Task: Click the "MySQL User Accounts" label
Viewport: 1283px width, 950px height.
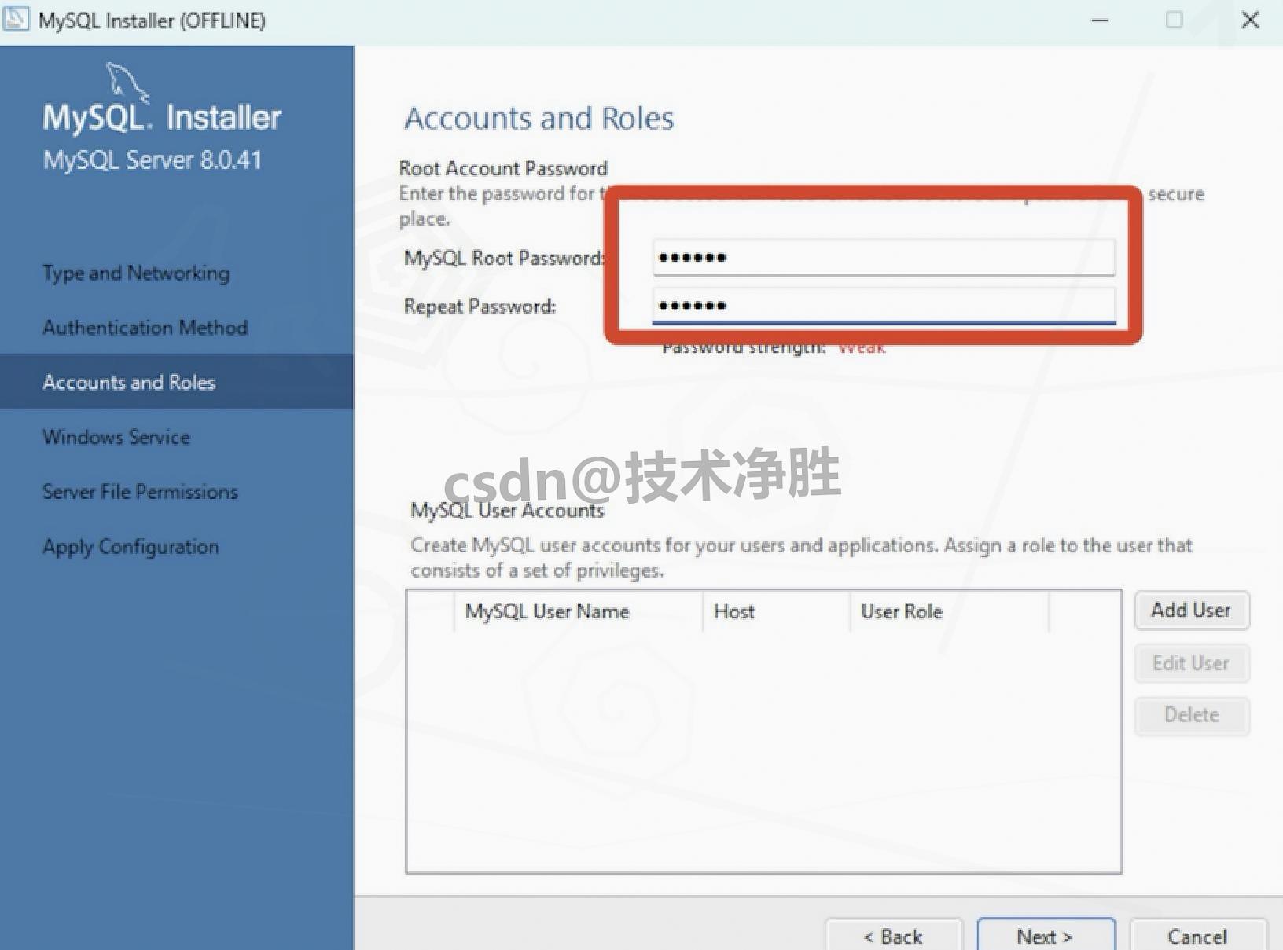Action: pyautogui.click(x=507, y=511)
